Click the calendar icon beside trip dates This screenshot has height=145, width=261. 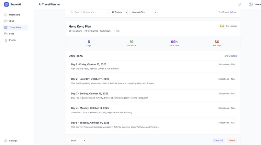85,31
